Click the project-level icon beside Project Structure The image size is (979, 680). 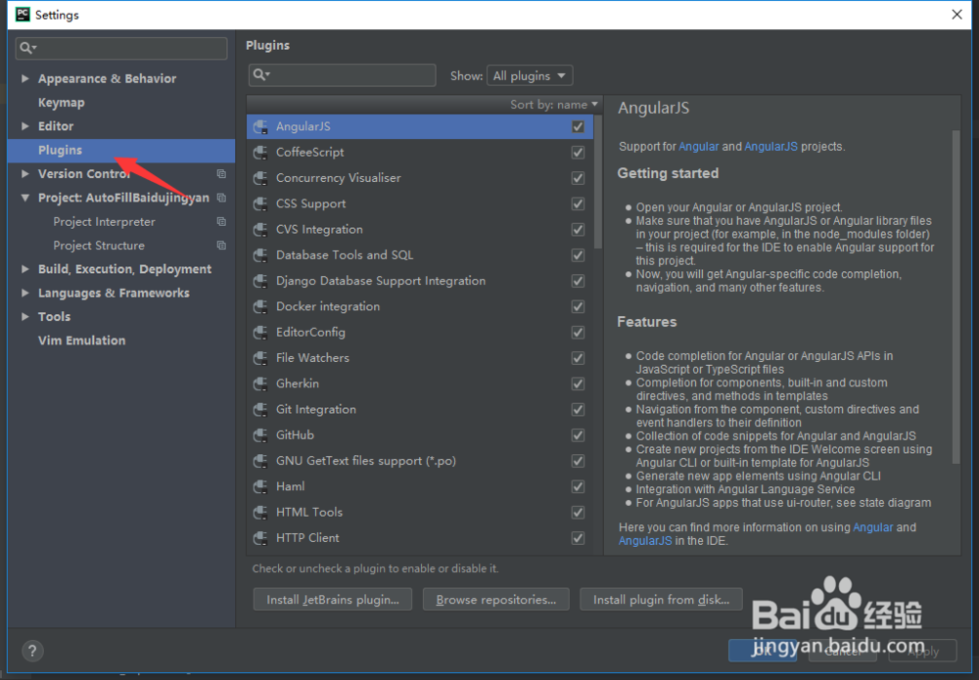[x=221, y=246]
